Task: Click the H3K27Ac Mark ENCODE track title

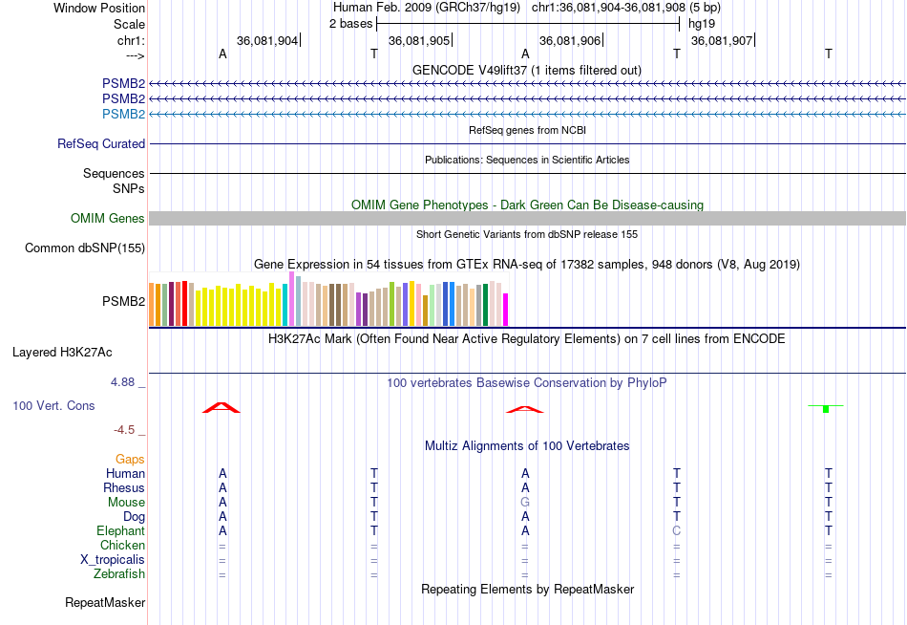Action: coord(527,339)
